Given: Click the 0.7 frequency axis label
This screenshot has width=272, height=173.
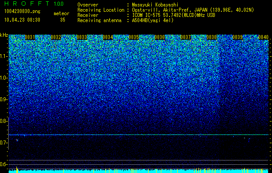Looking at the screenshot, I should tap(3, 143).
